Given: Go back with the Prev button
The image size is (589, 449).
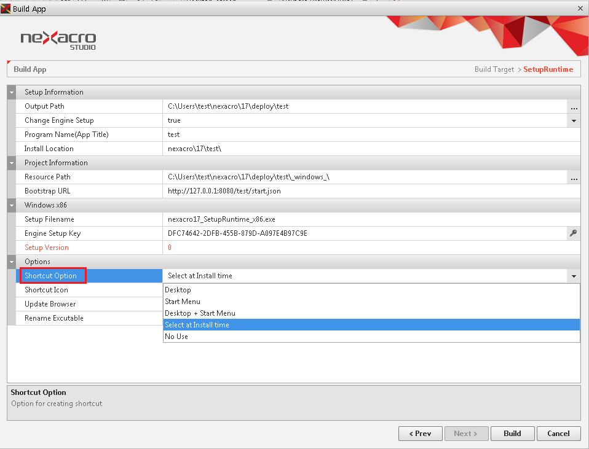Looking at the screenshot, I should pos(420,434).
